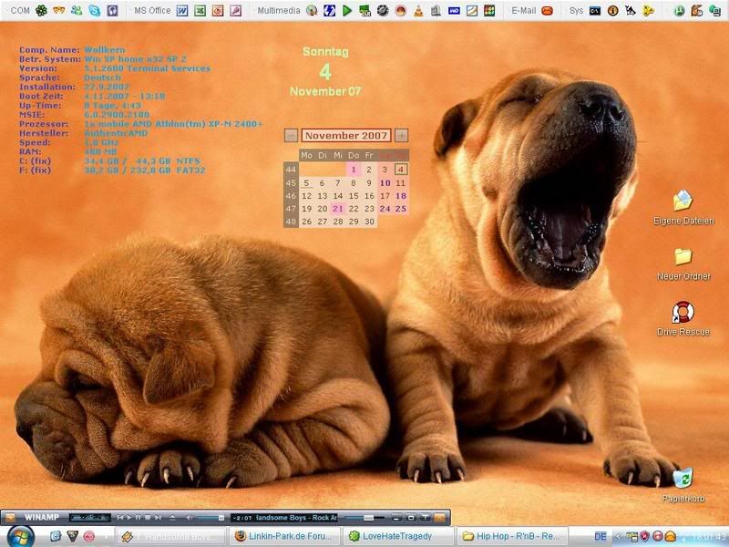Skip to next track in Winamp
729x547 pixels.
click(159, 518)
